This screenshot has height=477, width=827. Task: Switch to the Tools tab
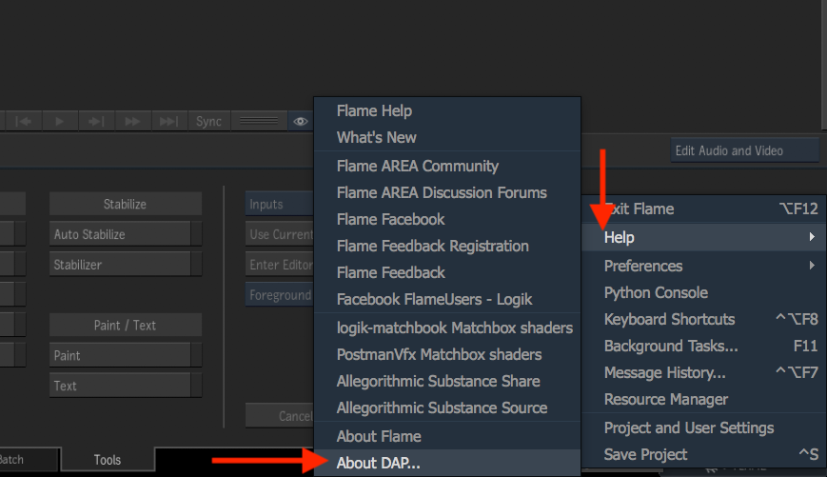tap(108, 460)
